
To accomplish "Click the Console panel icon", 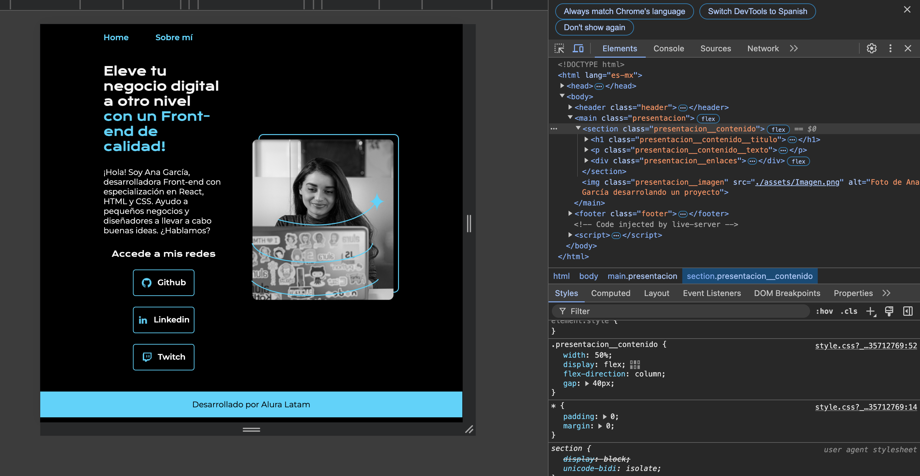I will click(x=668, y=48).
